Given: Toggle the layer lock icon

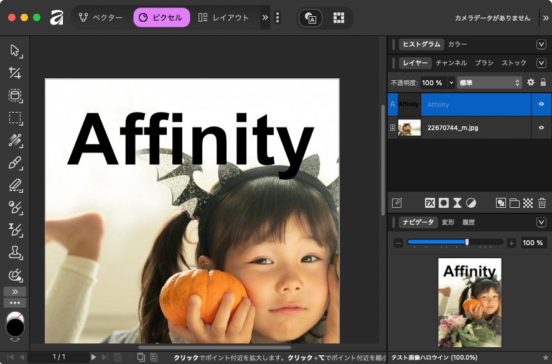Looking at the screenshot, I should coord(543,82).
